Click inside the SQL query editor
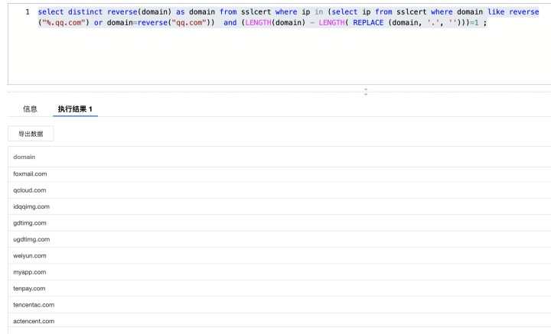This screenshot has height=334, width=551. [x=279, y=44]
